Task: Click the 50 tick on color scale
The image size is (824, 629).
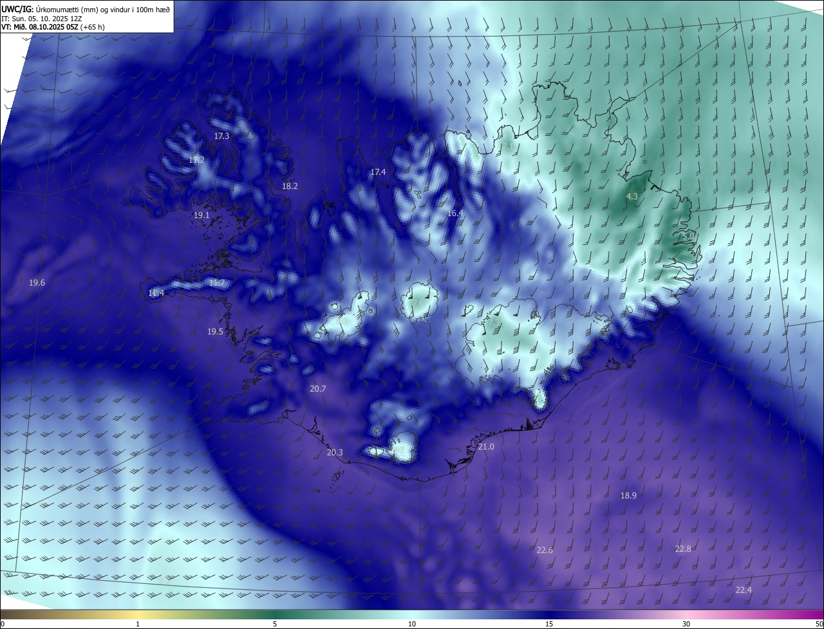Action: [x=819, y=624]
